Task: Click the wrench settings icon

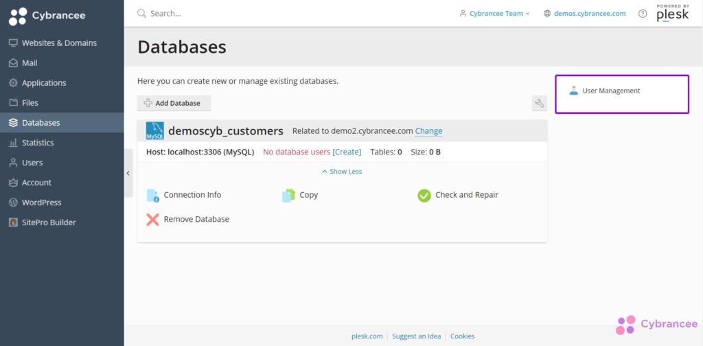Action: tap(540, 103)
